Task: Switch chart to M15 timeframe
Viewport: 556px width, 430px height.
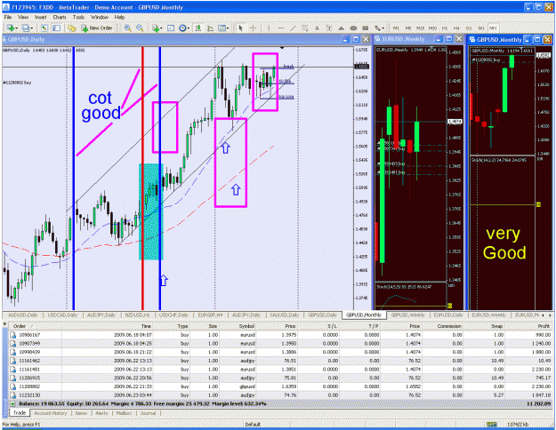Action: pyautogui.click(x=420, y=28)
